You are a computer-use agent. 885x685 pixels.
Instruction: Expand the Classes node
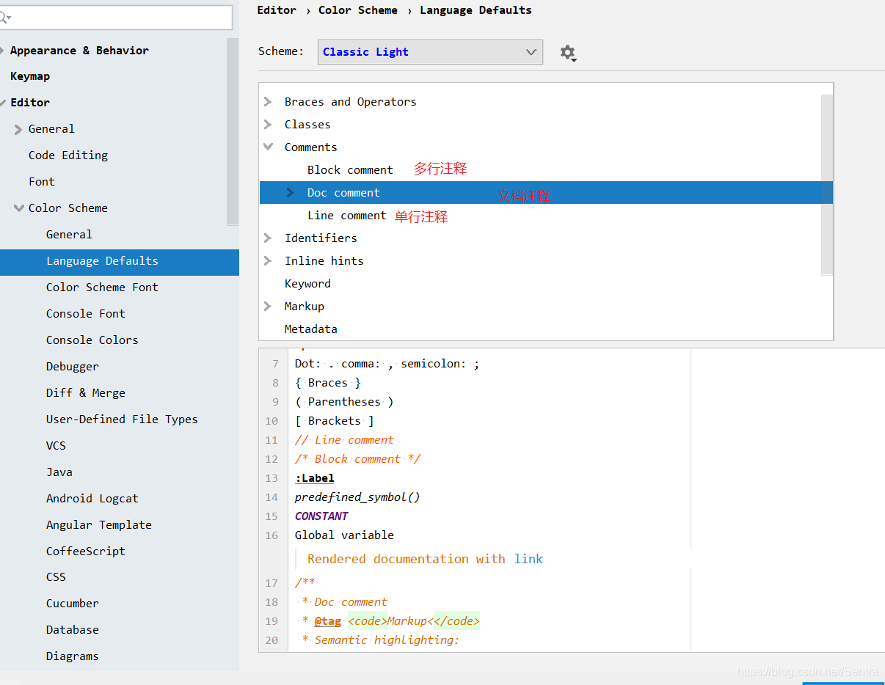click(268, 124)
